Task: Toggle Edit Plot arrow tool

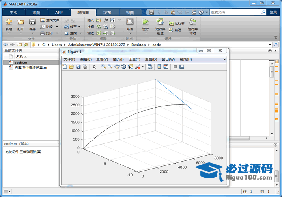Action: (94, 67)
